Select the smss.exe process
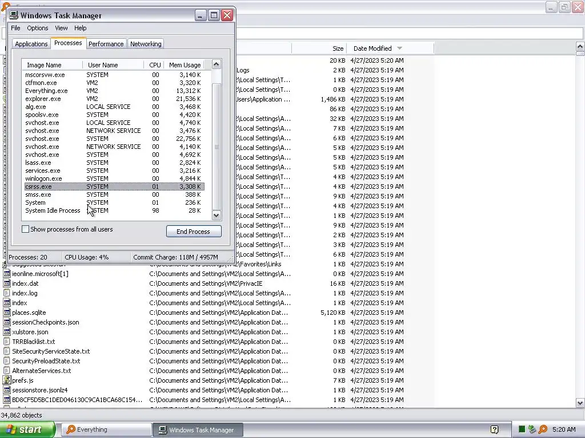 coord(114,194)
